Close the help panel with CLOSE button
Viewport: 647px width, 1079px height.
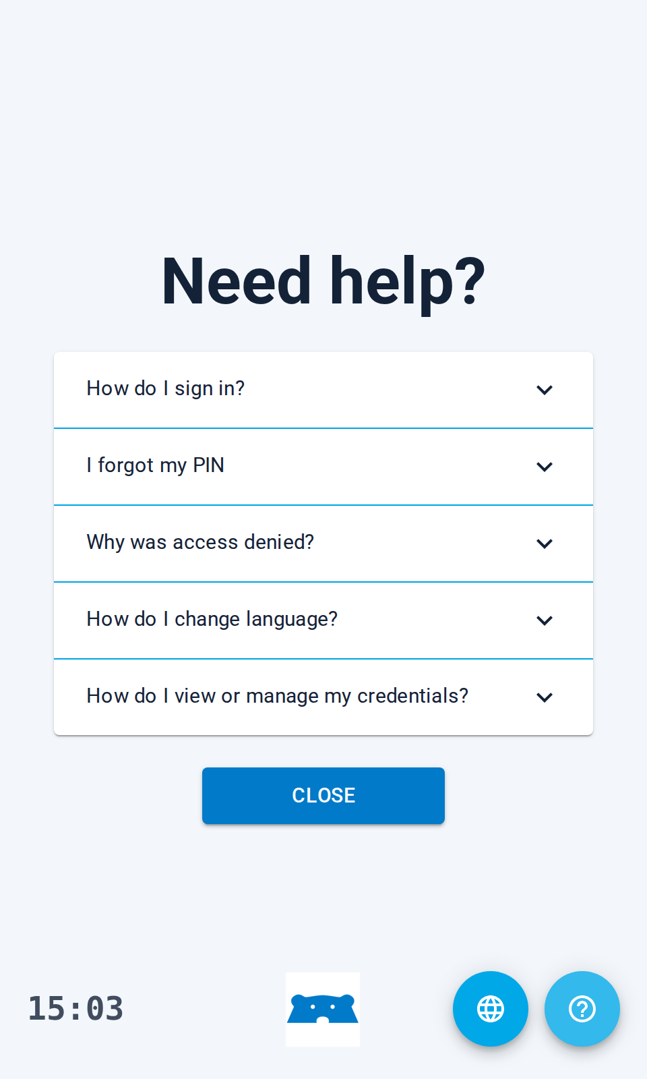[323, 796]
